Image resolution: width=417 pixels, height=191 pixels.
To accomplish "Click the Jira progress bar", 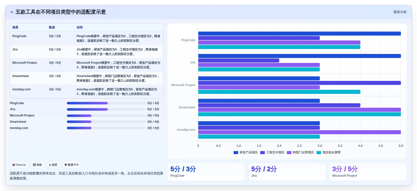I will click(x=106, y=109).
